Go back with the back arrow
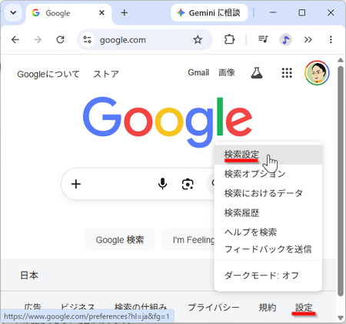The width and height of the screenshot is (346, 324). click(x=15, y=39)
